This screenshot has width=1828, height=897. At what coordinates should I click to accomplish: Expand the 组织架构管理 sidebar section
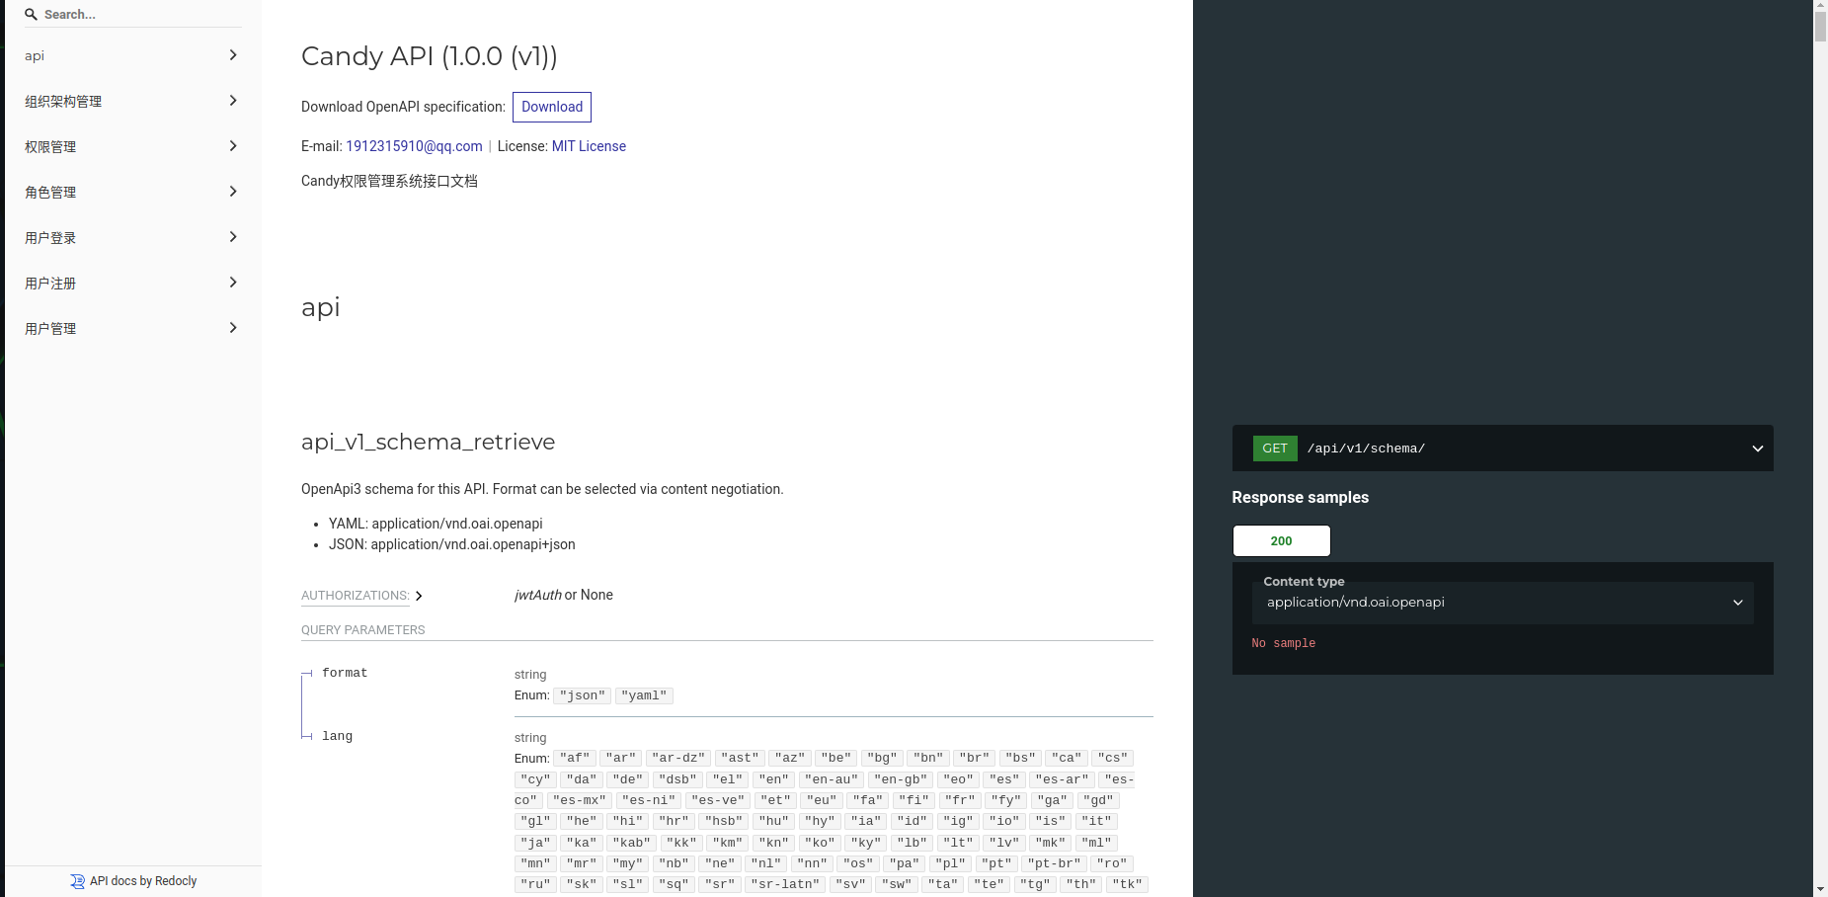pyautogui.click(x=233, y=101)
